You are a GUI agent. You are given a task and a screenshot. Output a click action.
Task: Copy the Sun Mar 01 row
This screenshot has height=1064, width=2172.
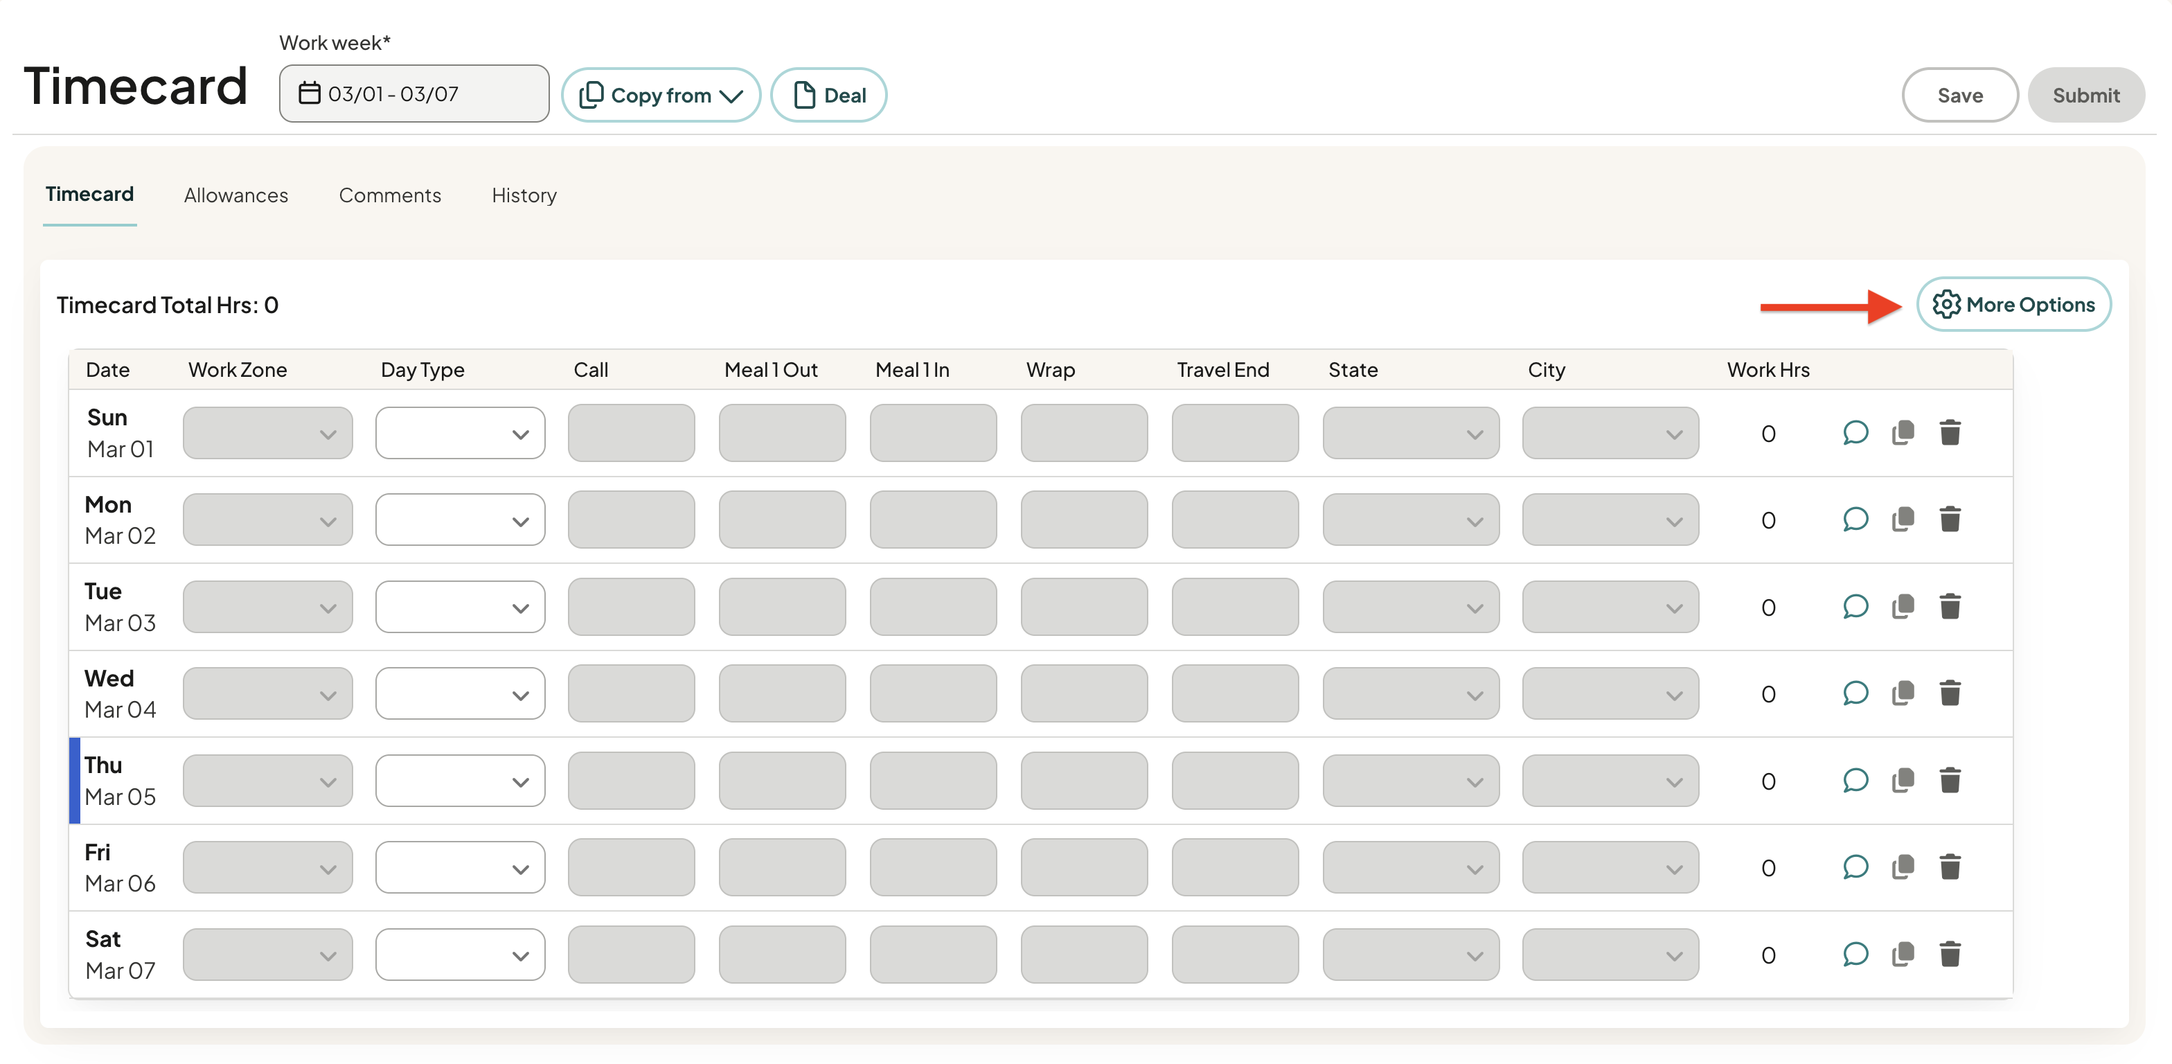click(1903, 432)
